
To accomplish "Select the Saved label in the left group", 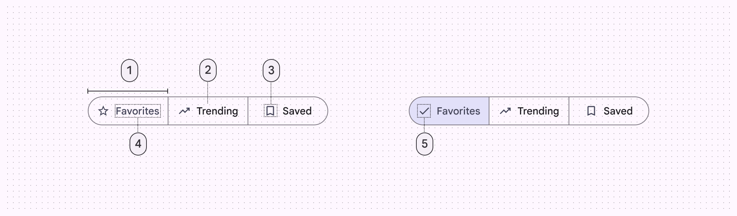I will [297, 111].
